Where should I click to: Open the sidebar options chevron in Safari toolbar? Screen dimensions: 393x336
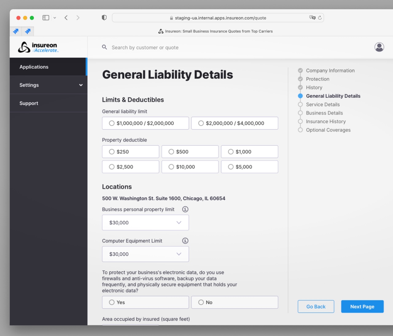click(x=55, y=18)
